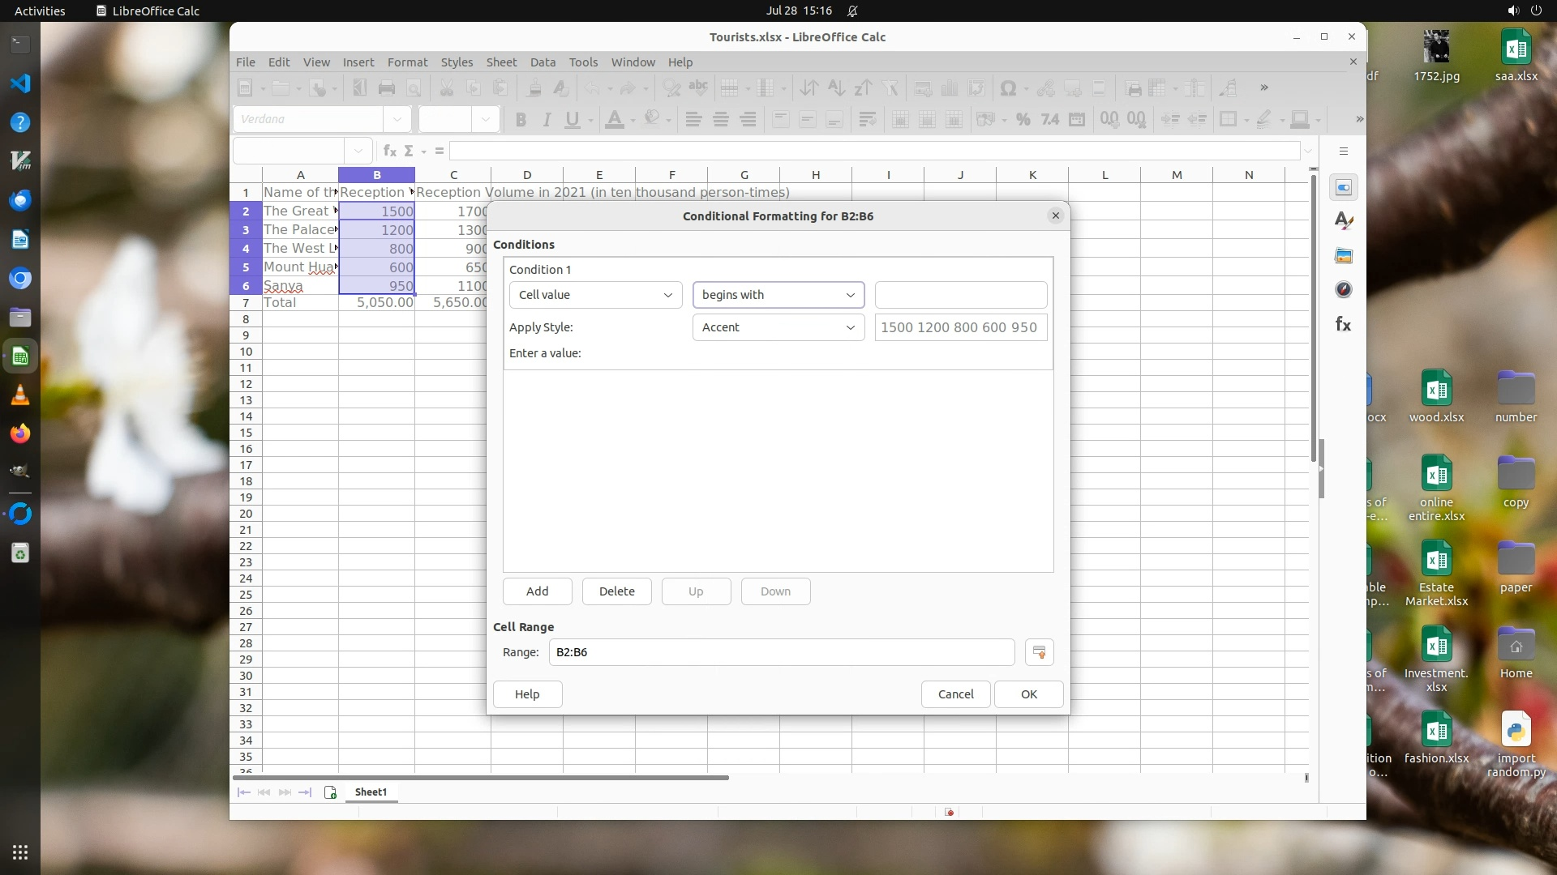The width and height of the screenshot is (1557, 875).
Task: Open the sidebar Navigator compass icon
Action: coord(1344,290)
